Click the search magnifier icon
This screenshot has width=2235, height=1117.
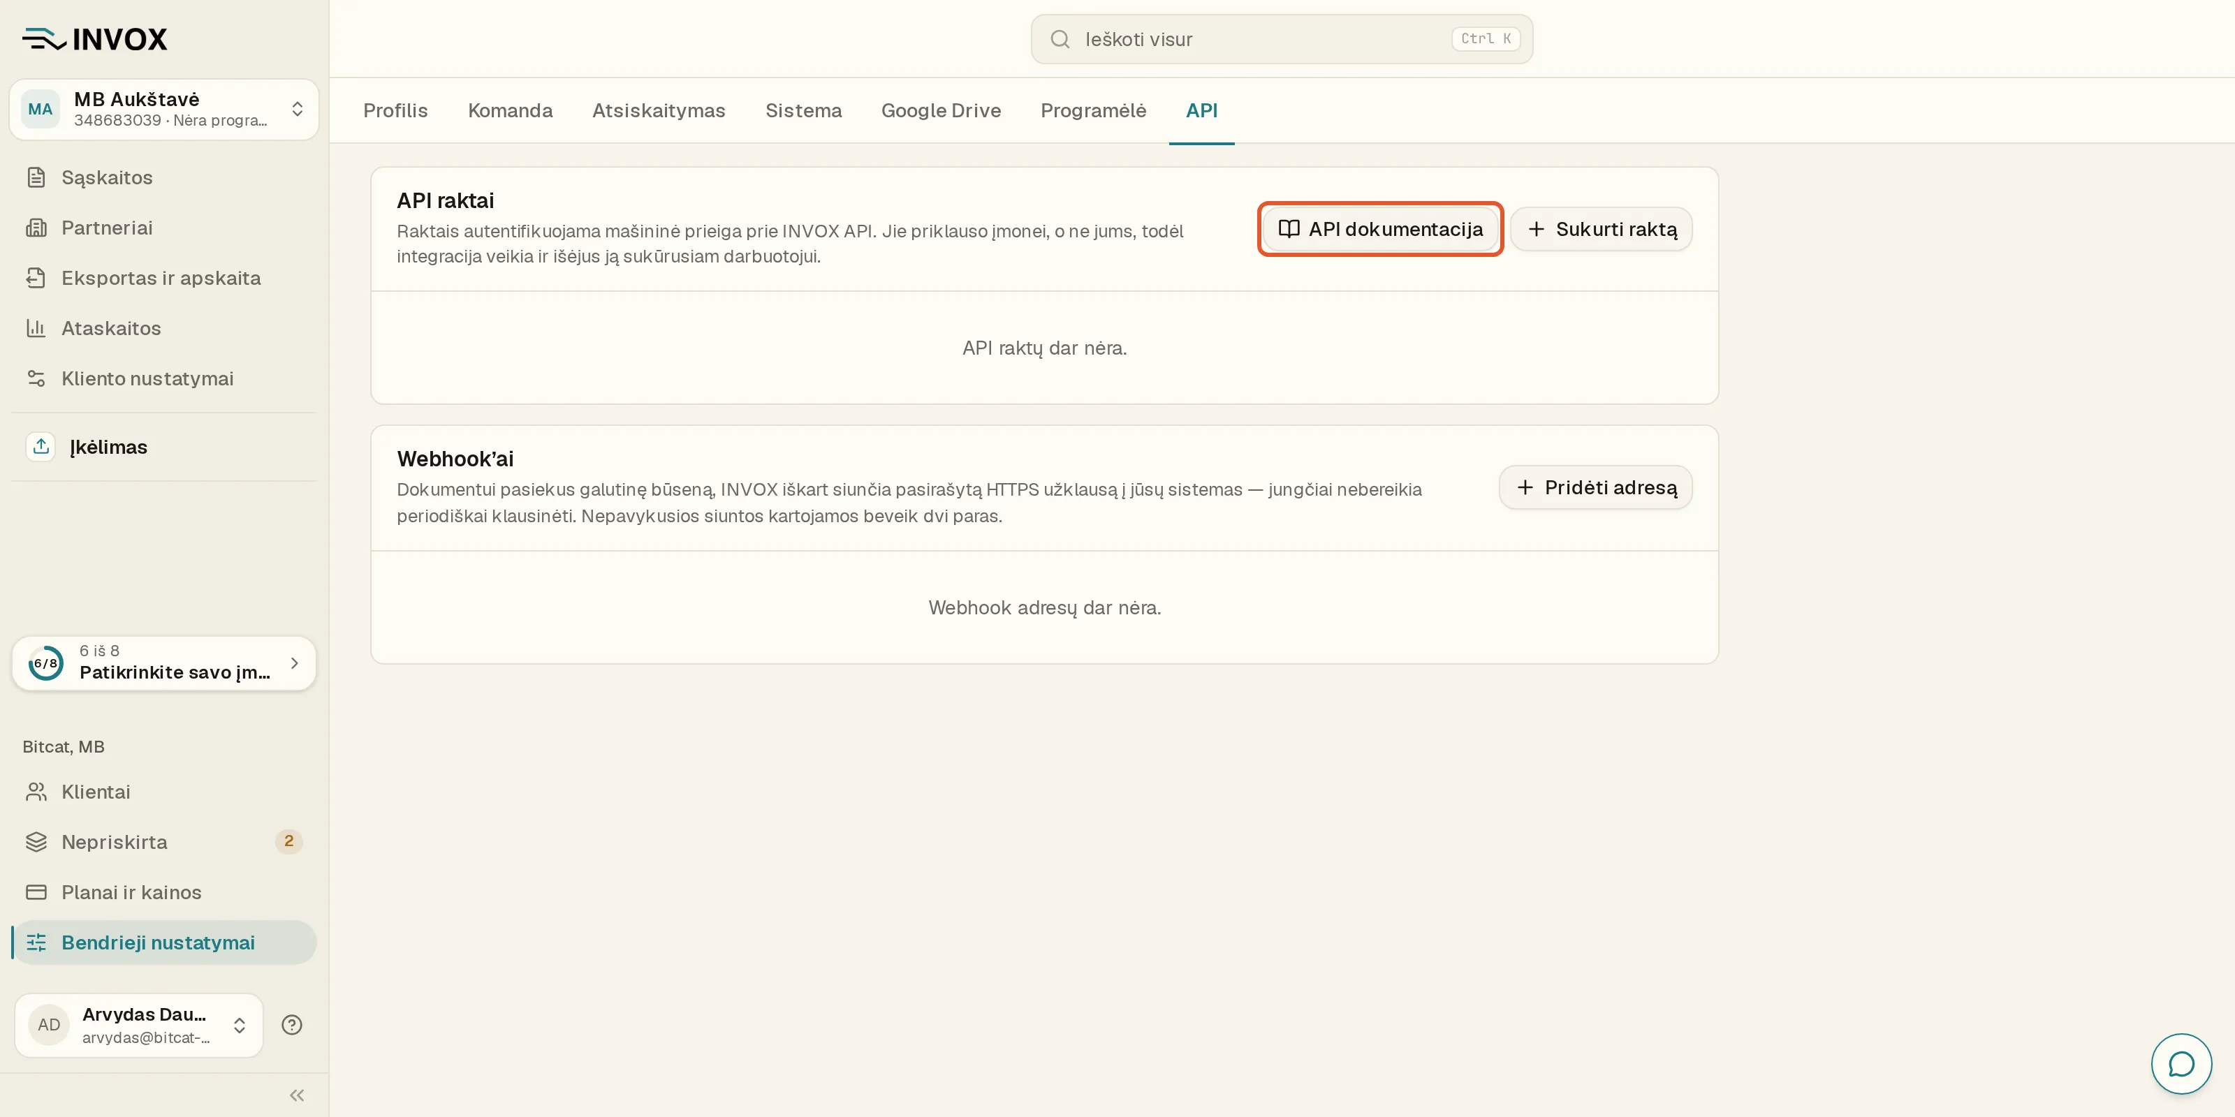[x=1060, y=39]
